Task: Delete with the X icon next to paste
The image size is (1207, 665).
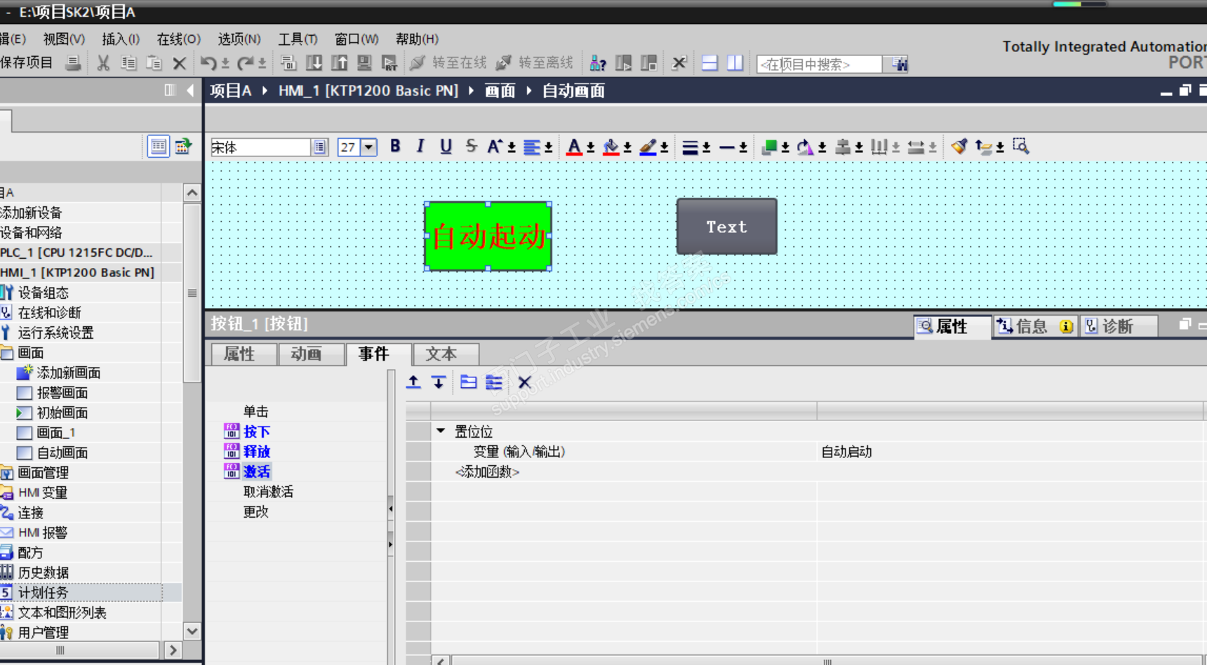Action: [180, 64]
